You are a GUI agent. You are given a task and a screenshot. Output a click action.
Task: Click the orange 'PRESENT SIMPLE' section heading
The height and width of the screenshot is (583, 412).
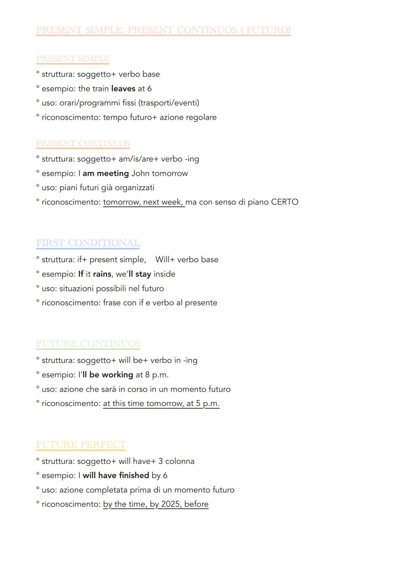(x=73, y=59)
